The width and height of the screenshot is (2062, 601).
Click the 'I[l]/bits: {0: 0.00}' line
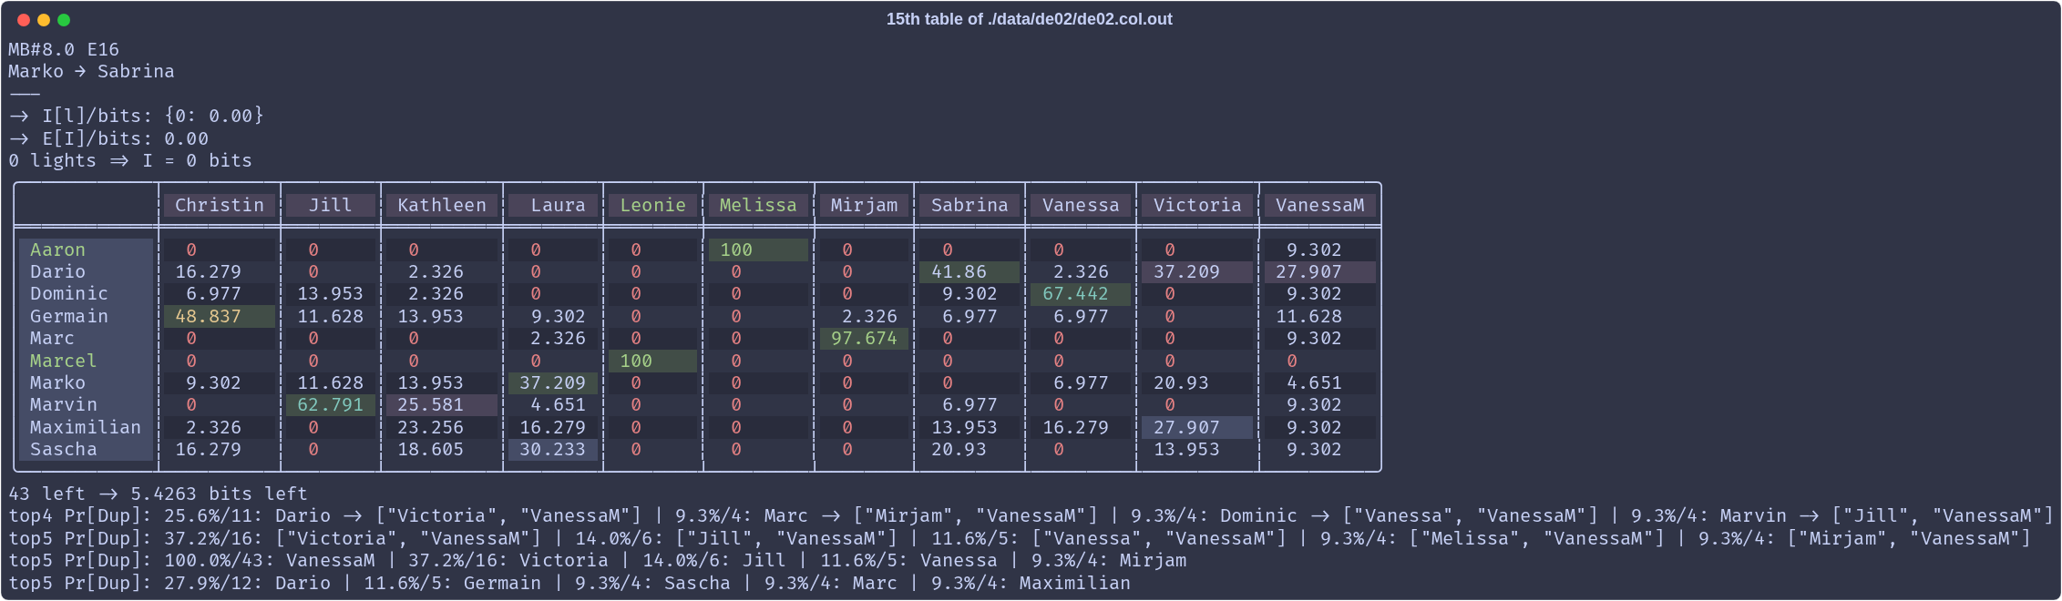137,116
